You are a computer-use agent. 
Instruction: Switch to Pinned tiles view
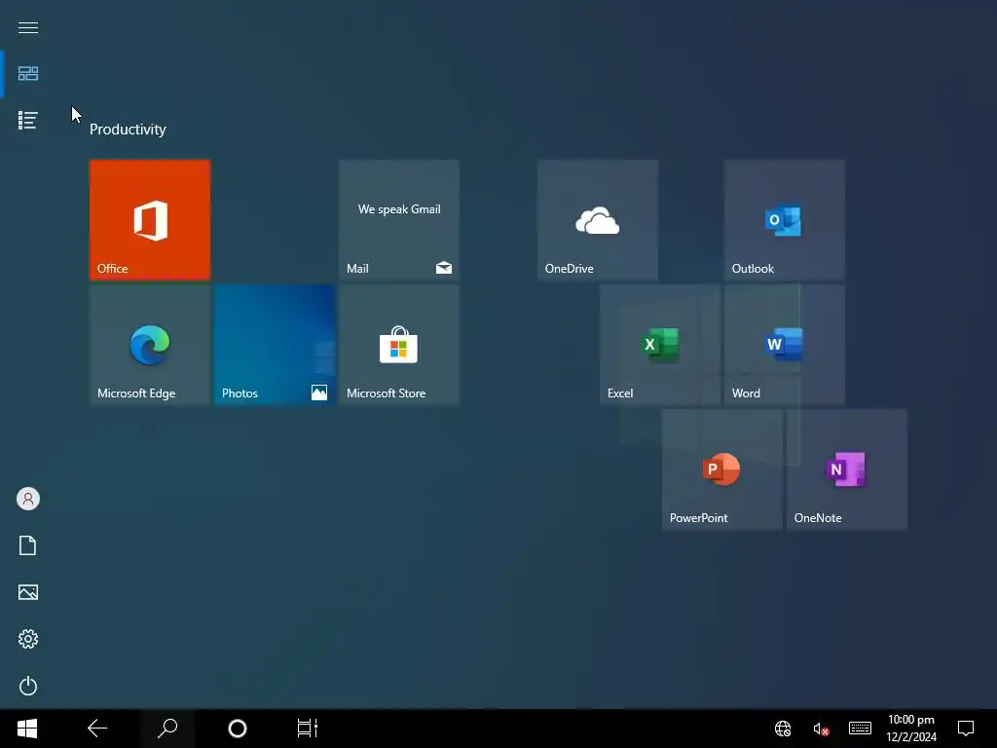(28, 74)
